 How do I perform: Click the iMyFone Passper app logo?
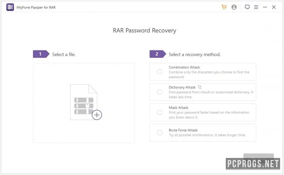pos(10,7)
